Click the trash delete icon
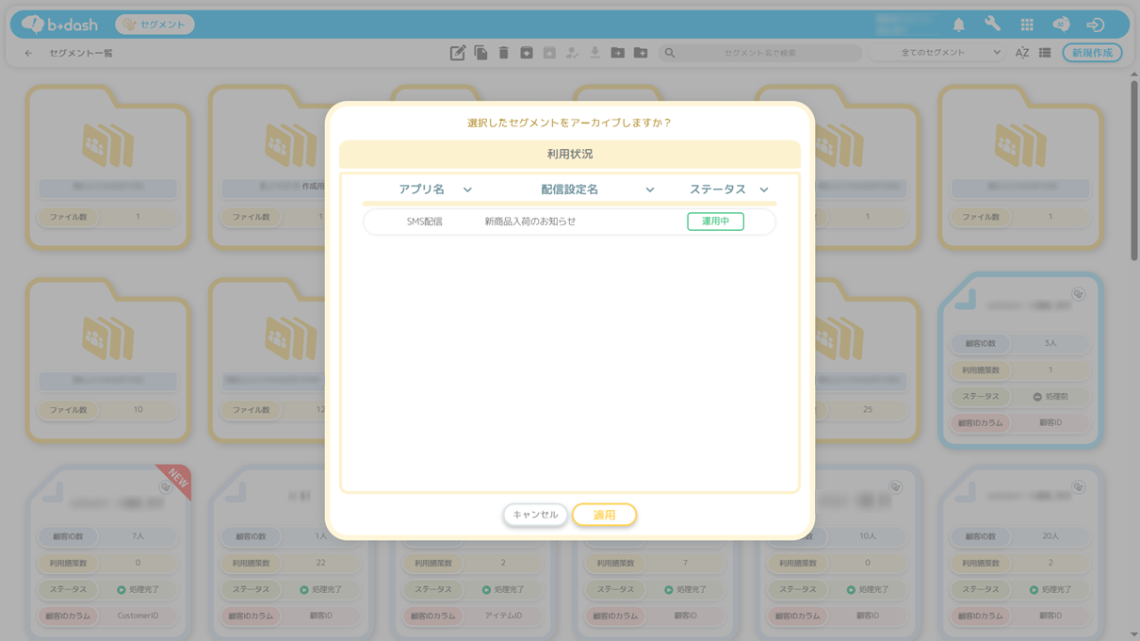The image size is (1140, 641). (x=503, y=54)
